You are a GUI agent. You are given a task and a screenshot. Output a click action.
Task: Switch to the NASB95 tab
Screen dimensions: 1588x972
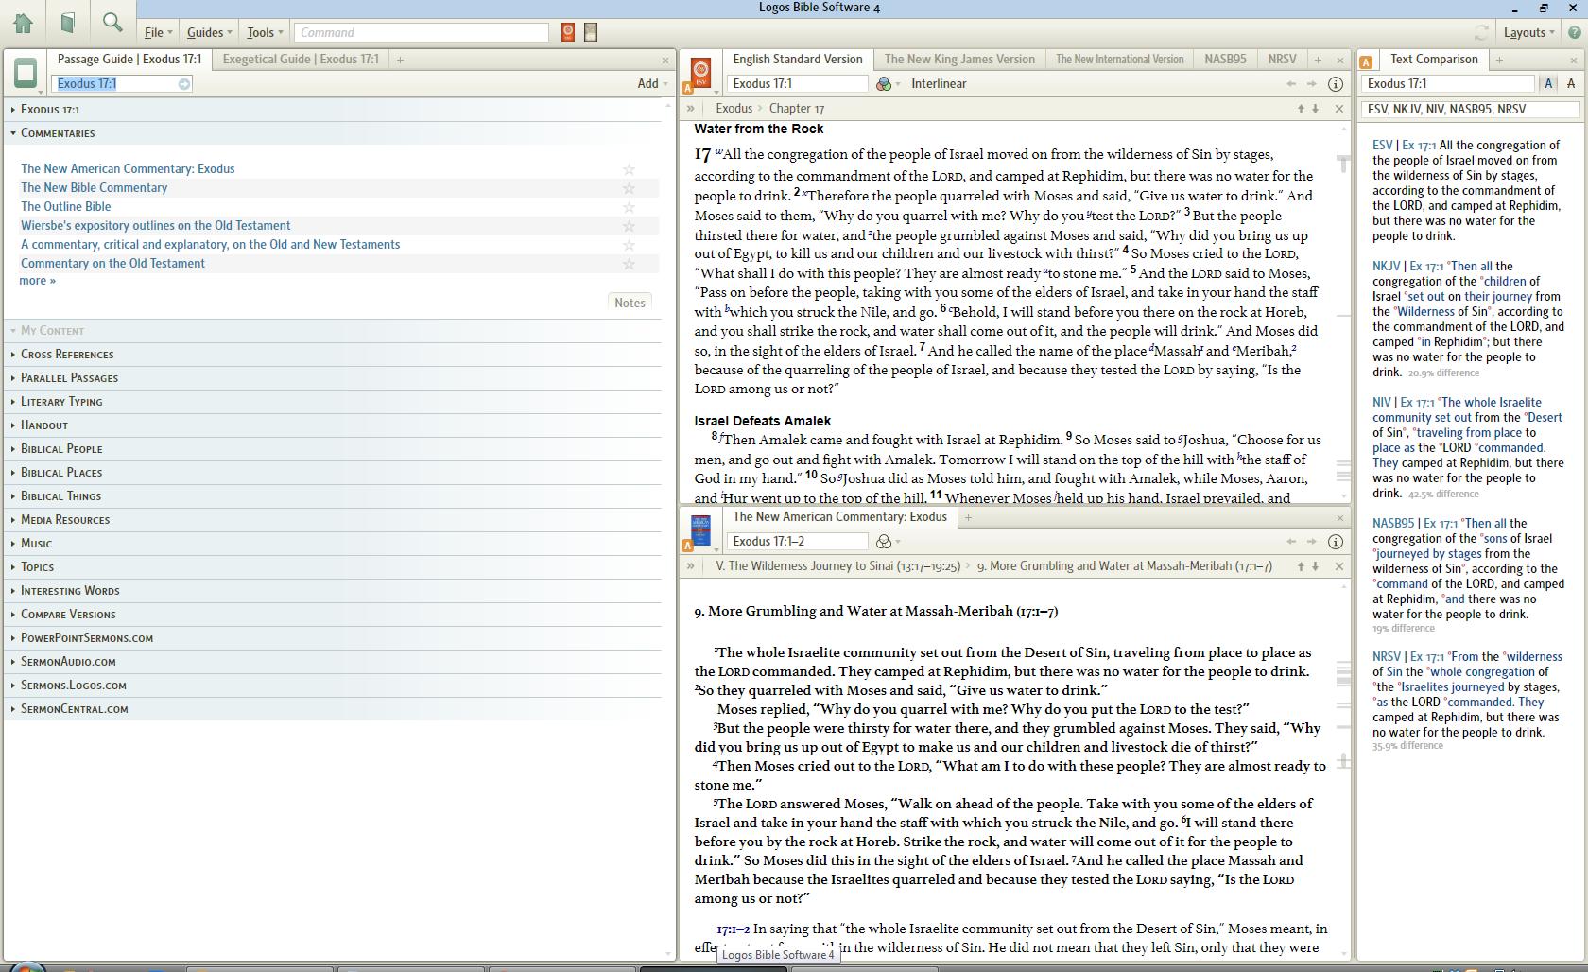click(1225, 60)
